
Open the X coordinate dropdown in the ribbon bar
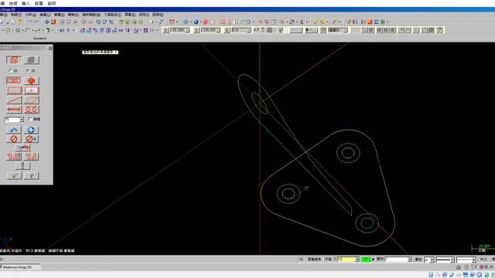pos(187,30)
